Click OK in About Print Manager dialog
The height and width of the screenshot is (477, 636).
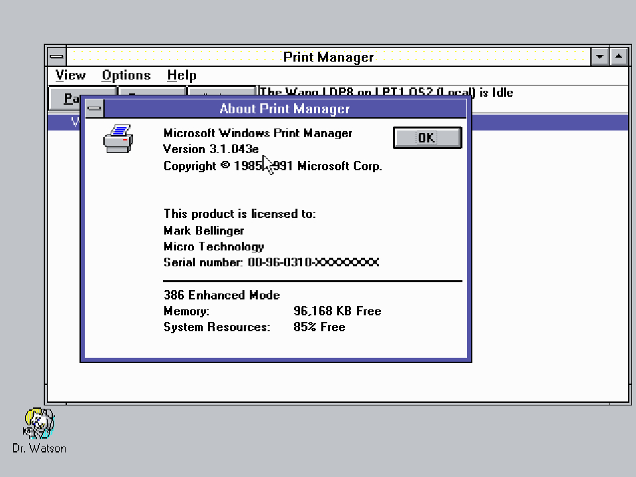click(x=427, y=138)
